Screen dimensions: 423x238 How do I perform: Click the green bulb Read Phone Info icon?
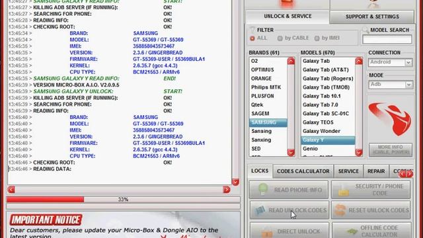point(263,189)
